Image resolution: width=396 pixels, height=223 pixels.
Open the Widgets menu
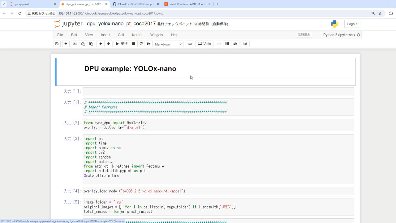click(156, 35)
